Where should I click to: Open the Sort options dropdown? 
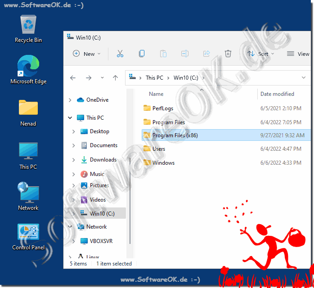pos(260,54)
